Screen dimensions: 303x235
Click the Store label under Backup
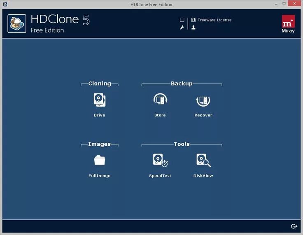pos(160,115)
